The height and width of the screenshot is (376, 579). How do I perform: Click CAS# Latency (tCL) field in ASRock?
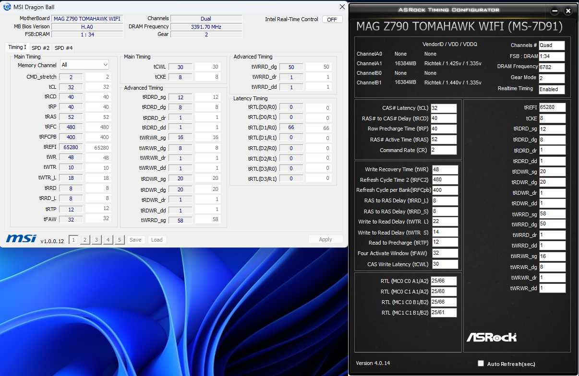(444, 108)
